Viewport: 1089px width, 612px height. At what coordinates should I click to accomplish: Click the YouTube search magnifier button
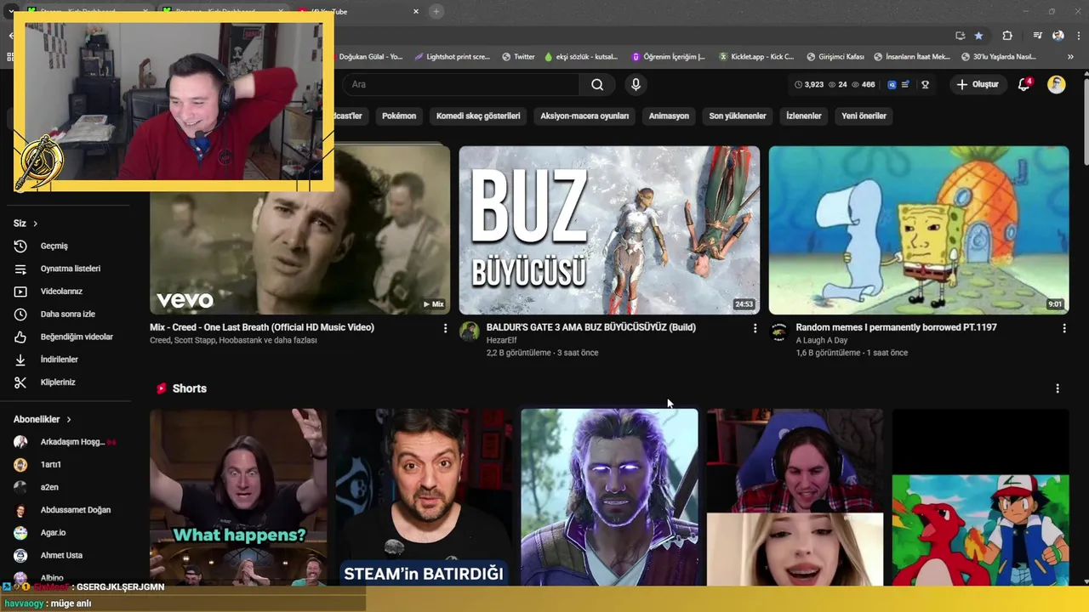597,84
